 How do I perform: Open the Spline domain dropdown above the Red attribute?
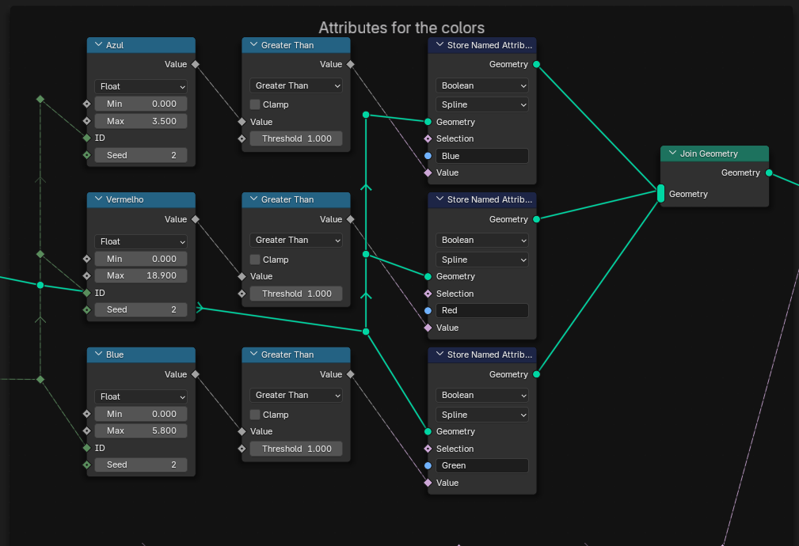click(x=482, y=260)
